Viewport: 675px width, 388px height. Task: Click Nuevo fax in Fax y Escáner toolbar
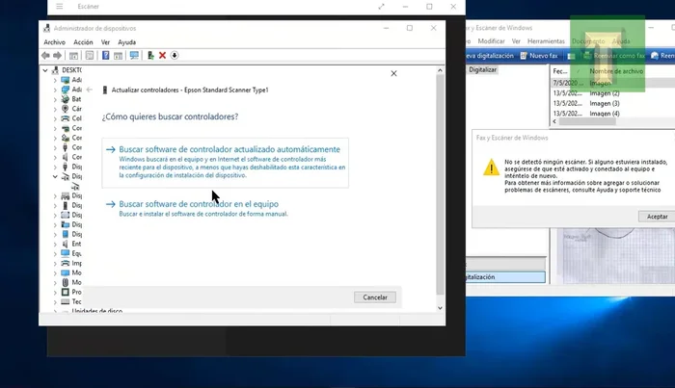click(x=539, y=56)
